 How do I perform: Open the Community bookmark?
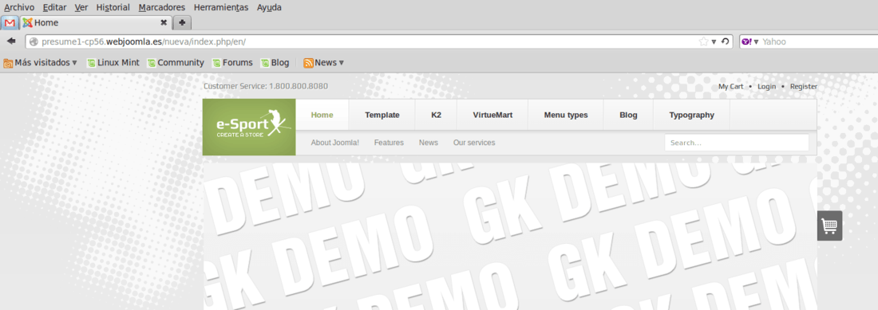point(176,63)
